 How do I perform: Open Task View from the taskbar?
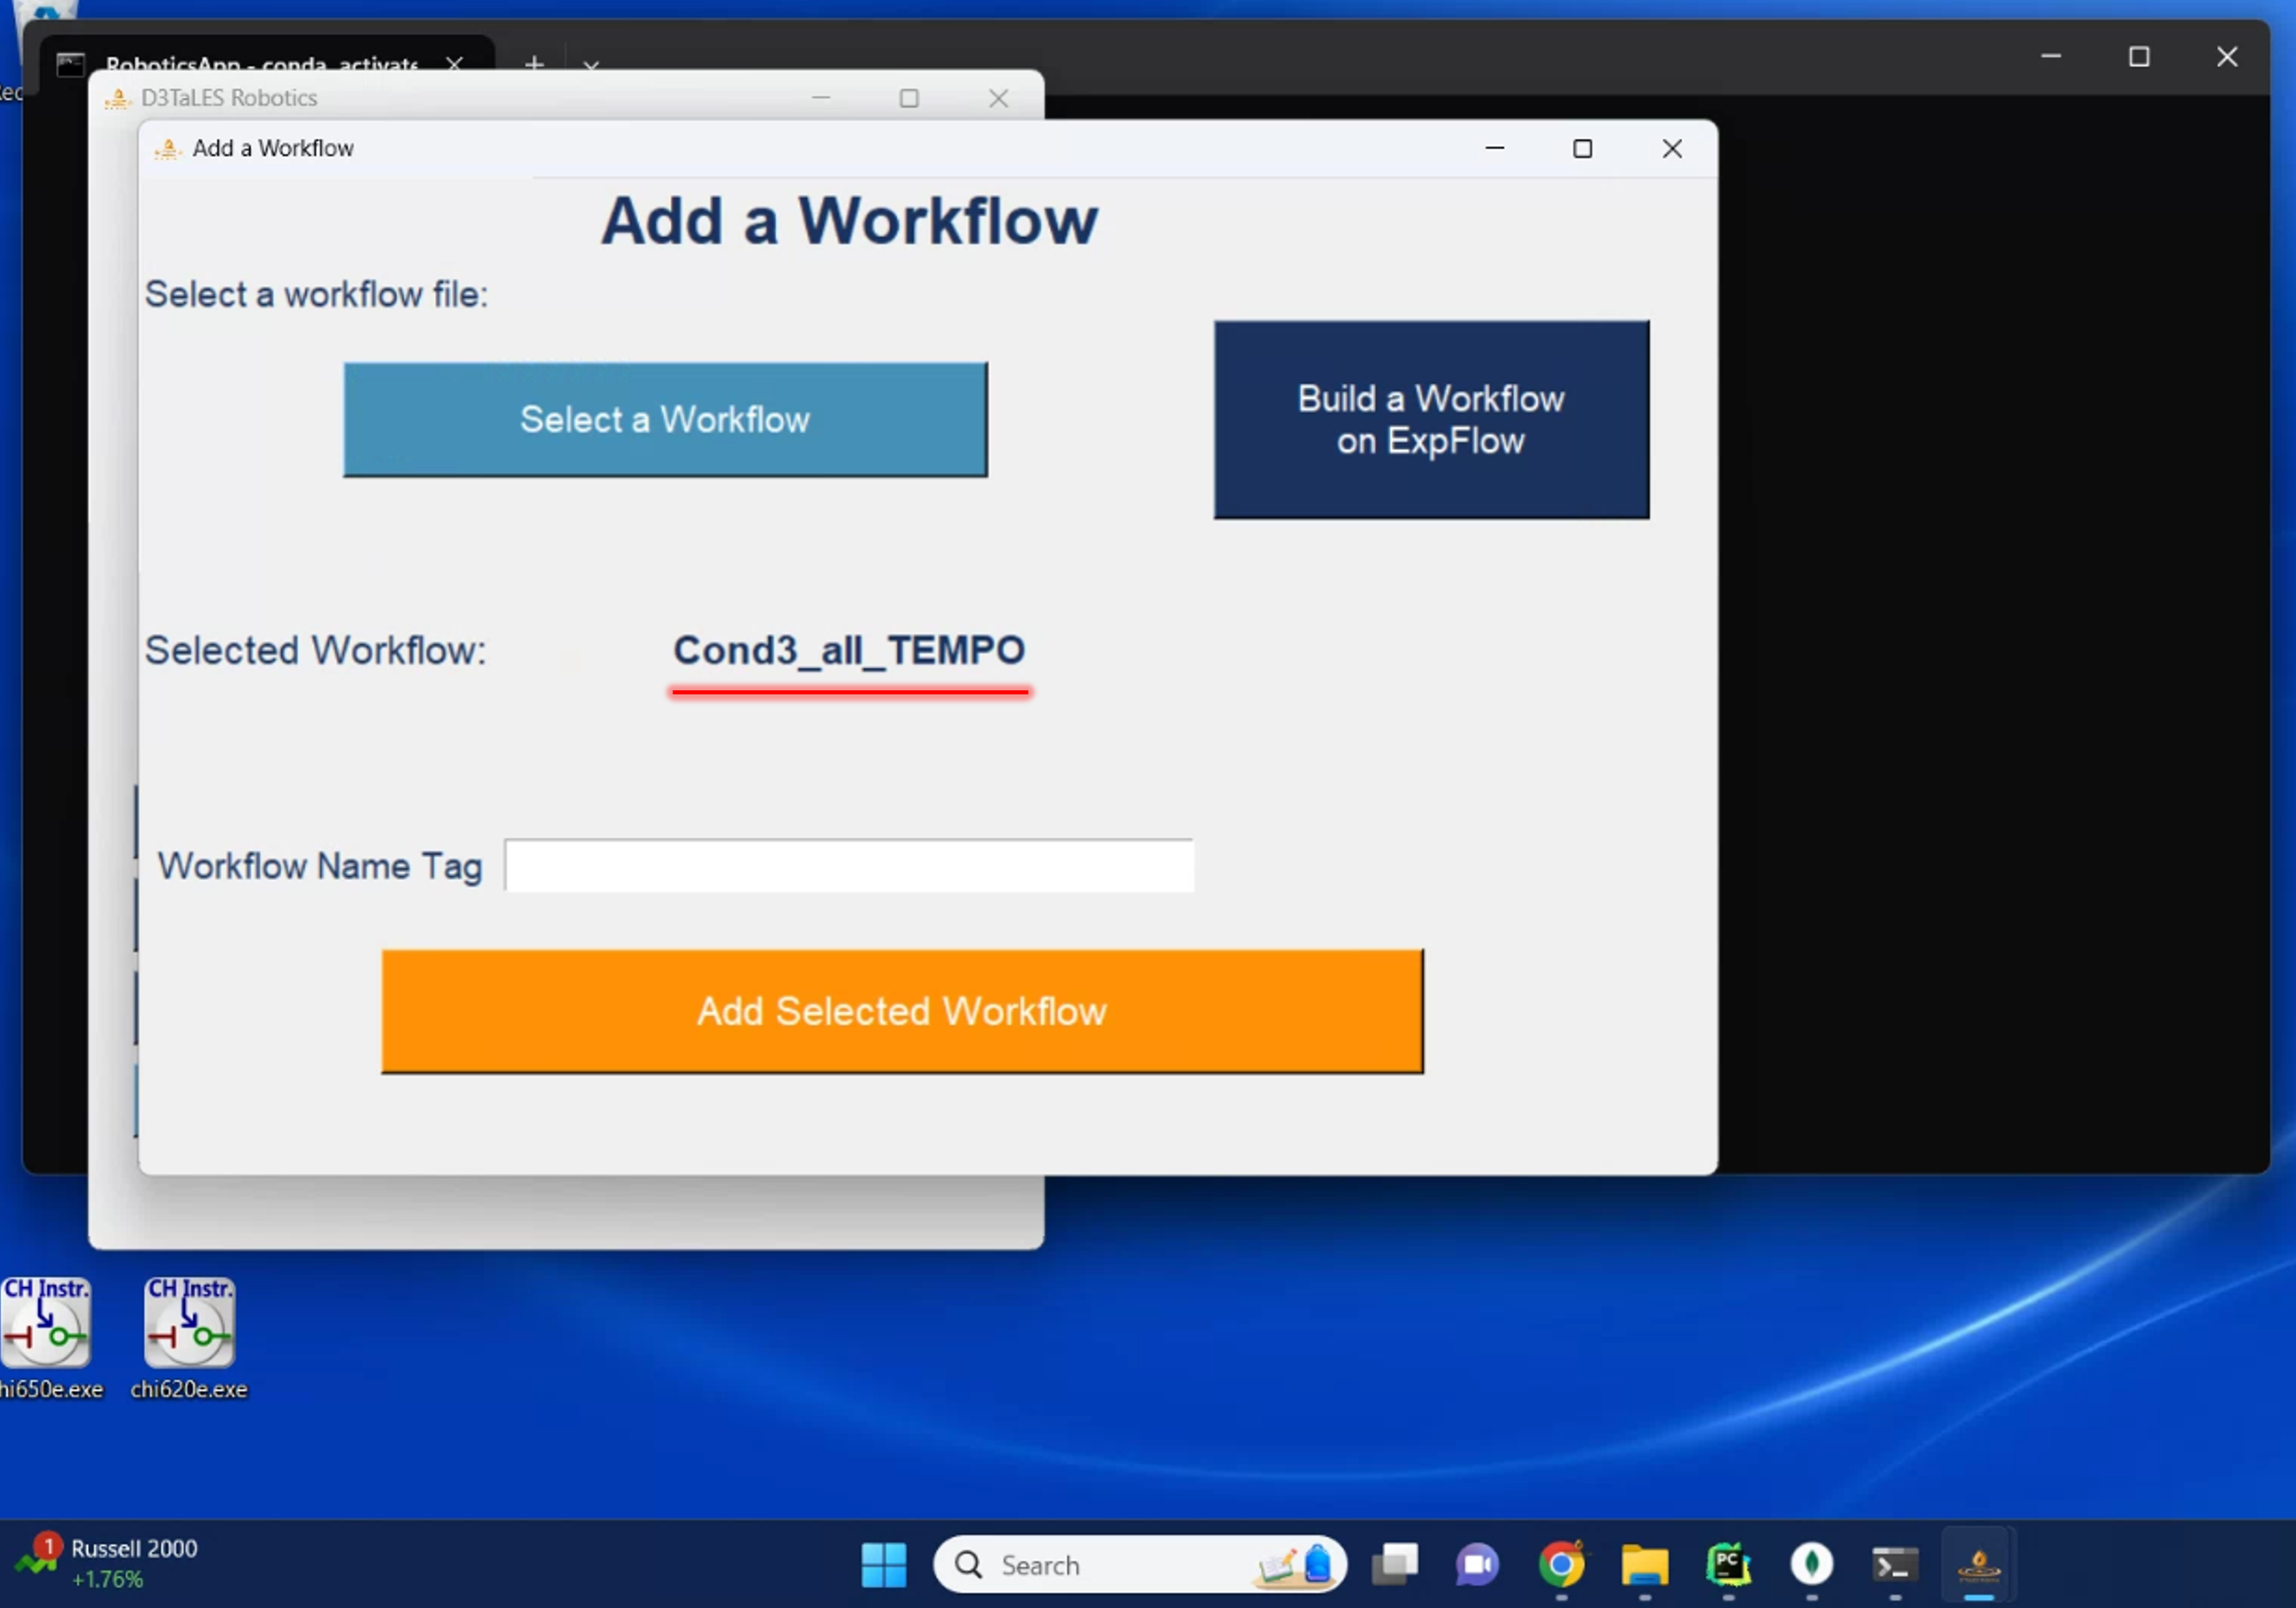(x=1396, y=1565)
